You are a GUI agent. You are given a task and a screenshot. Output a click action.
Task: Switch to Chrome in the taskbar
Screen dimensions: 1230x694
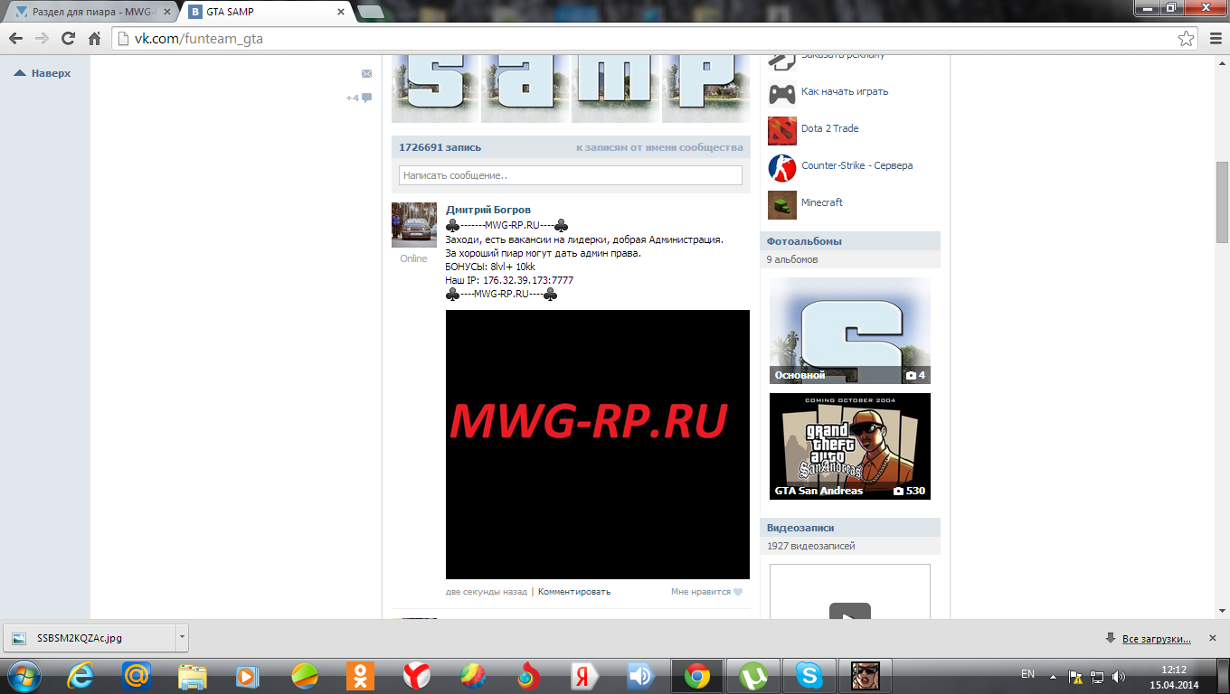click(x=696, y=676)
